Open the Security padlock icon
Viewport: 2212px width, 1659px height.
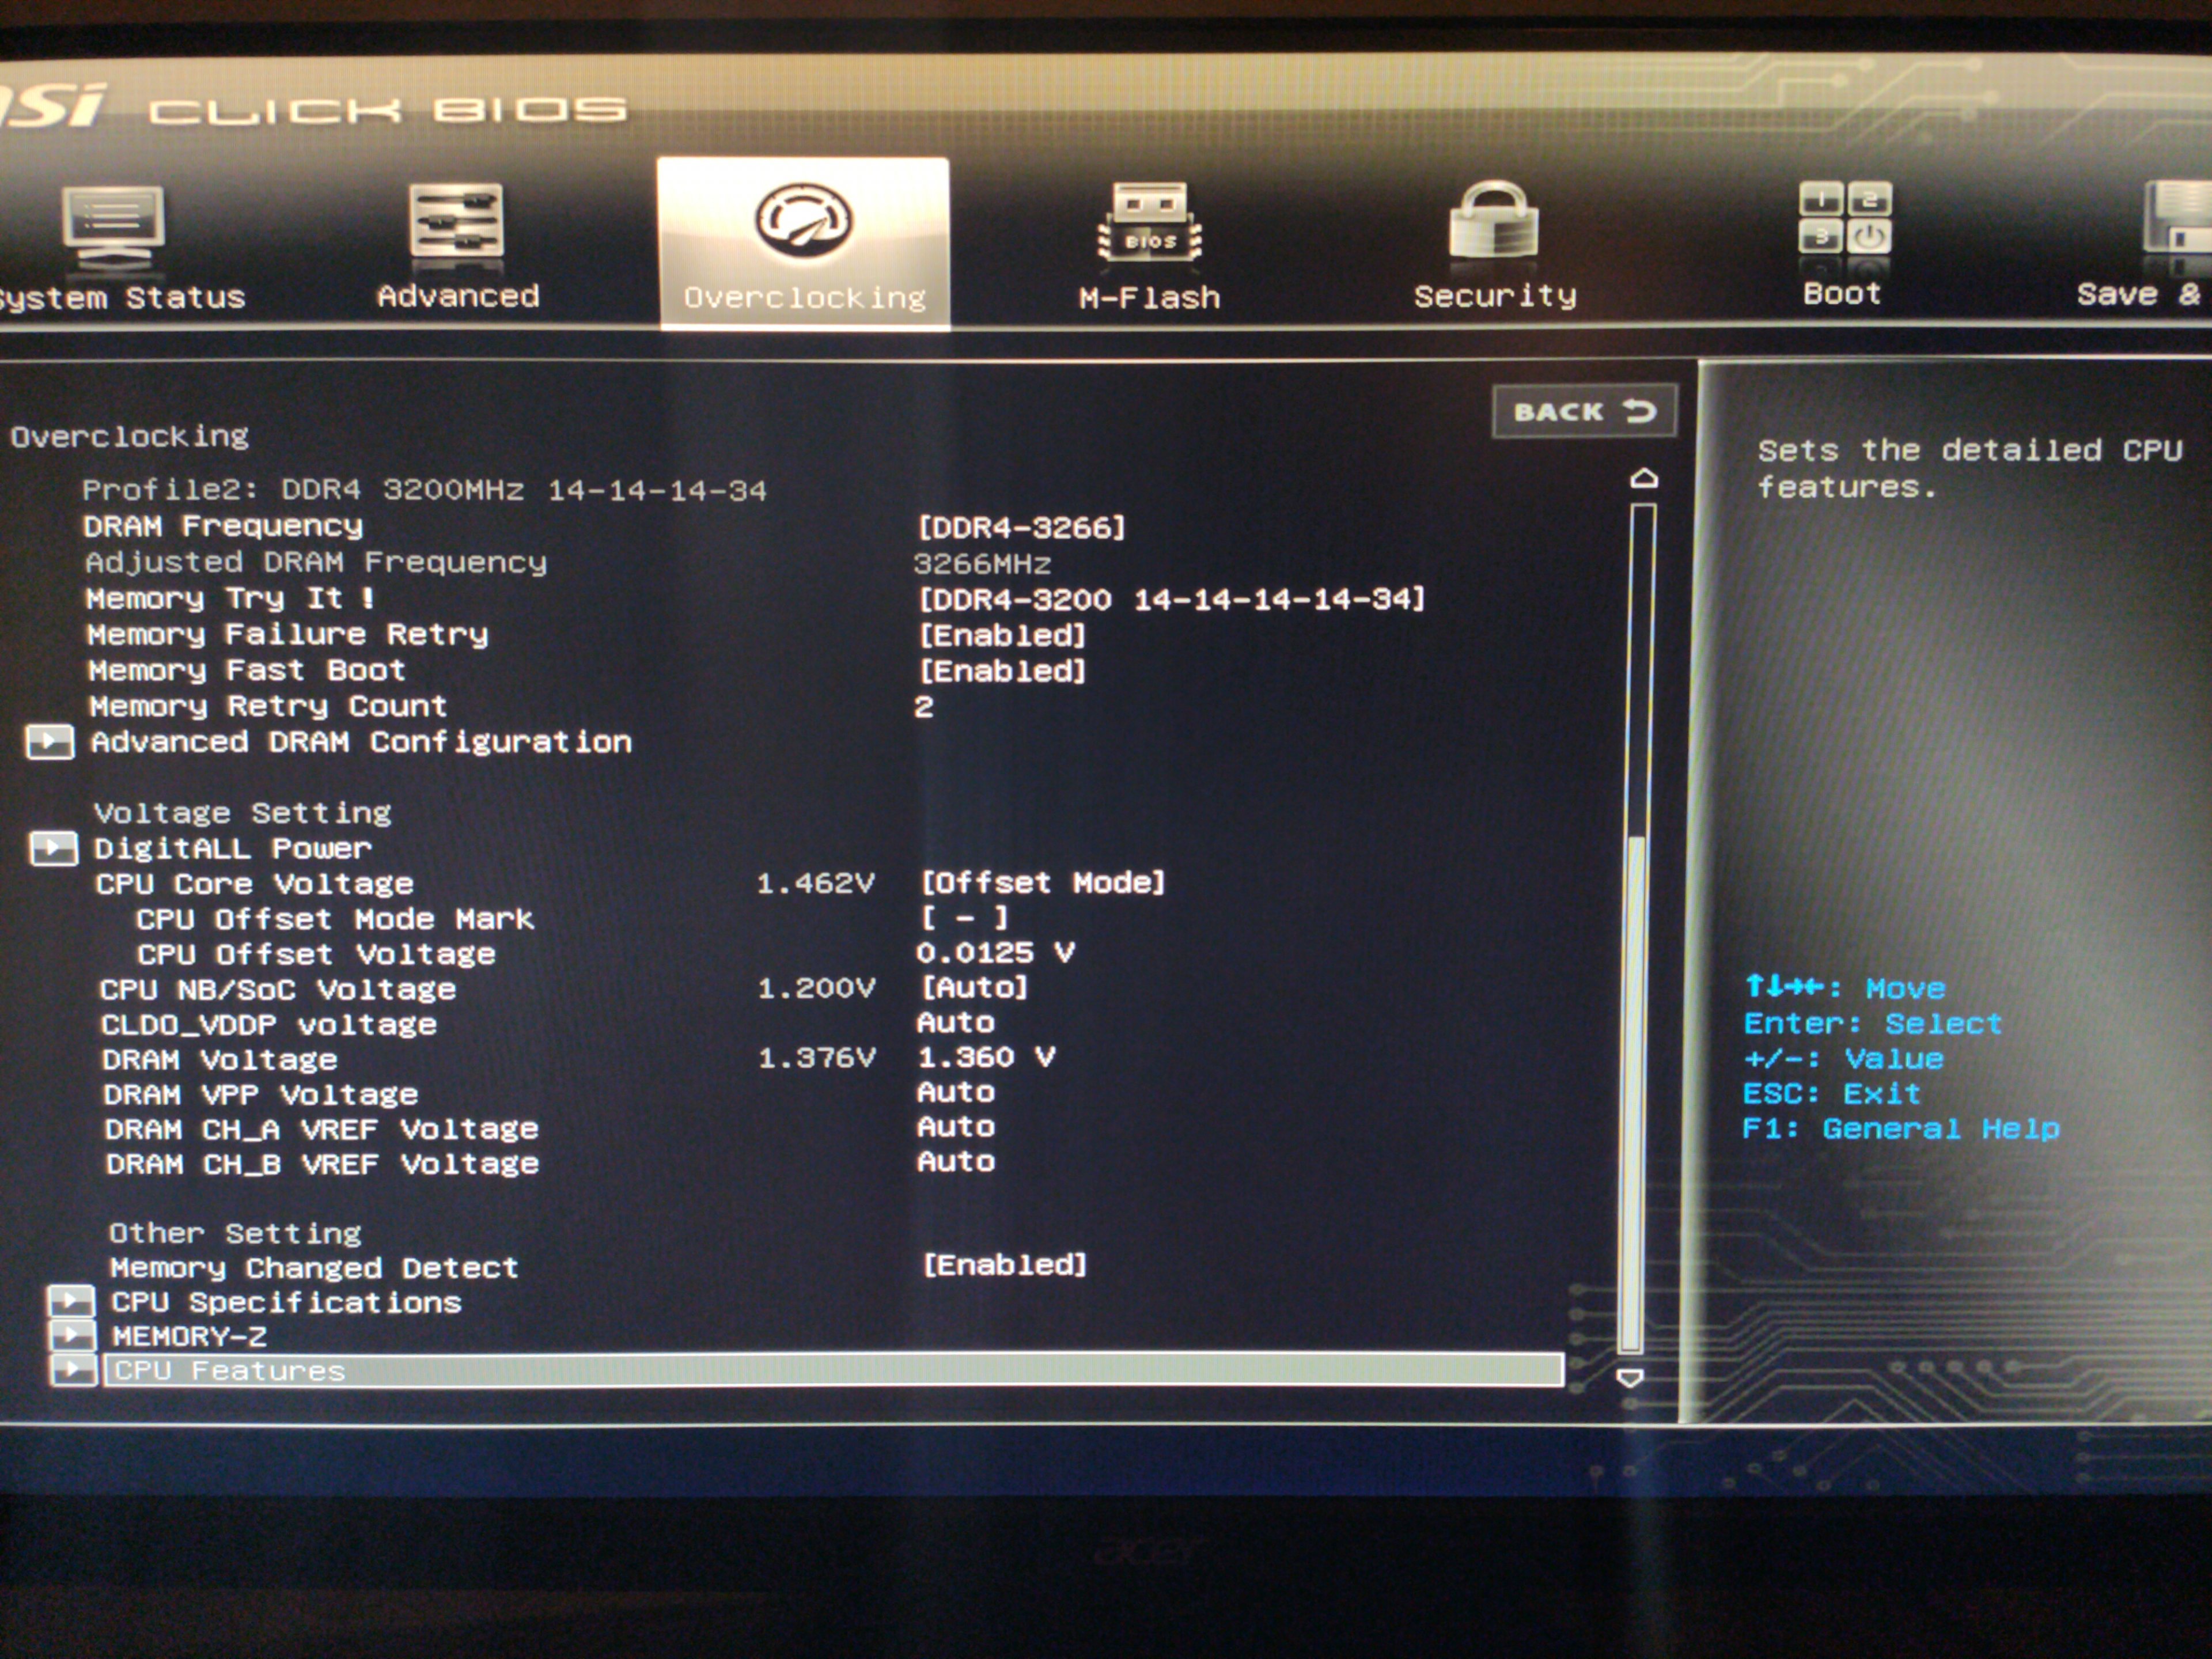[x=1493, y=220]
